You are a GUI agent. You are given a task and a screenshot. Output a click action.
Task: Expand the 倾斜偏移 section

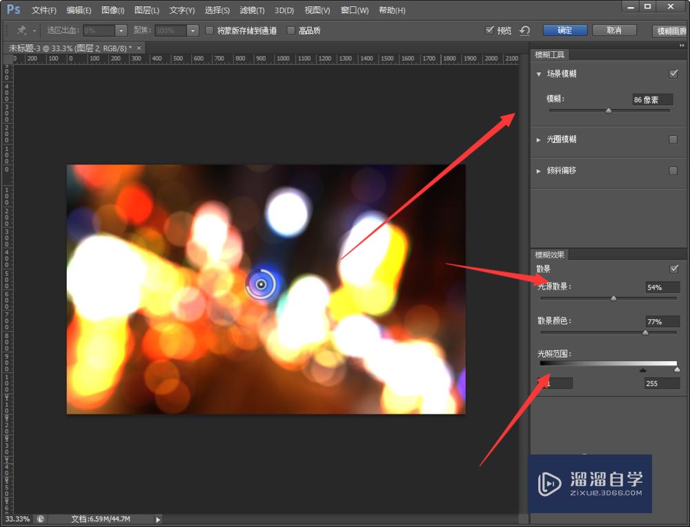539,171
